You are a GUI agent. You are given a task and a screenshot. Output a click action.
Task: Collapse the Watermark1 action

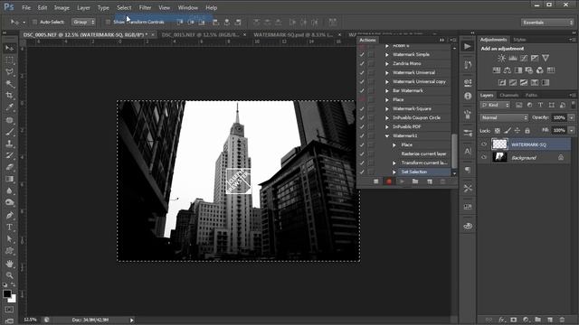[387, 136]
